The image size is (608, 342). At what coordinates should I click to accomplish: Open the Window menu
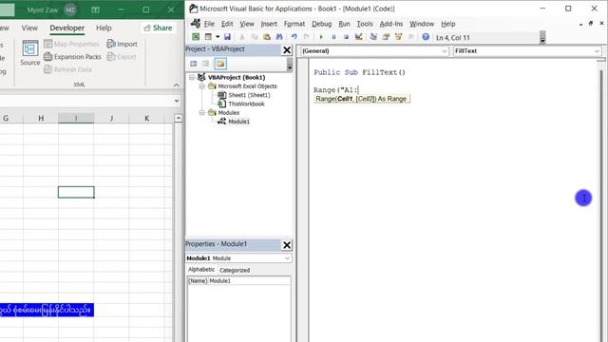point(422,24)
